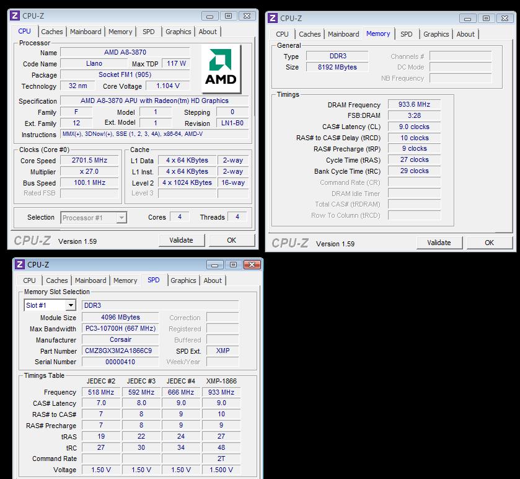The width and height of the screenshot is (520, 479).
Task: Select Memory tab in CPU window
Action: click(x=120, y=32)
